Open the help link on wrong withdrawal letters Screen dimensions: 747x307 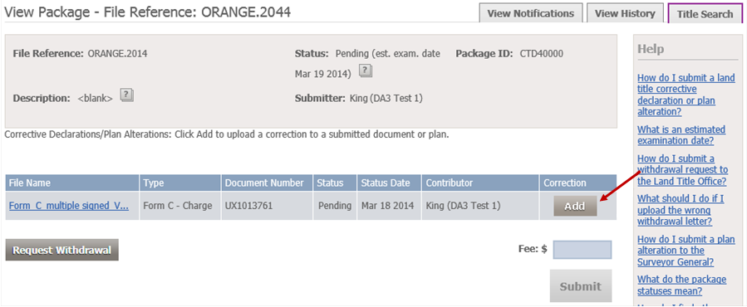(x=681, y=210)
